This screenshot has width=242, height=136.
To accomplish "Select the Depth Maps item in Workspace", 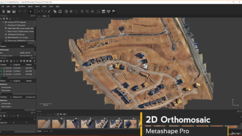I will coord(19,28).
